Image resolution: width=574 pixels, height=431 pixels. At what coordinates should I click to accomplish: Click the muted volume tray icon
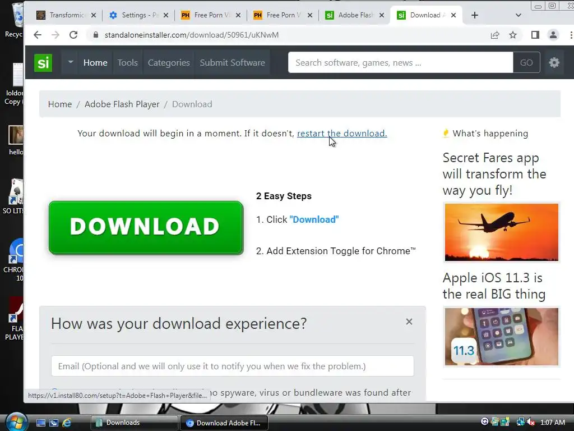coord(531,422)
